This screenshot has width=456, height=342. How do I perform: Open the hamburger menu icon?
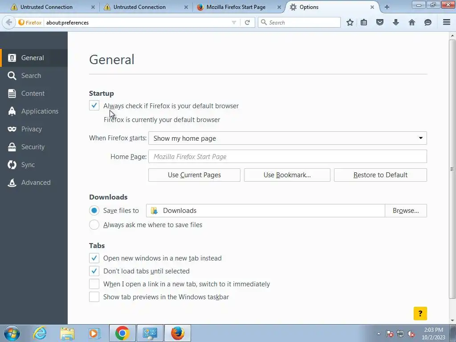(x=447, y=22)
